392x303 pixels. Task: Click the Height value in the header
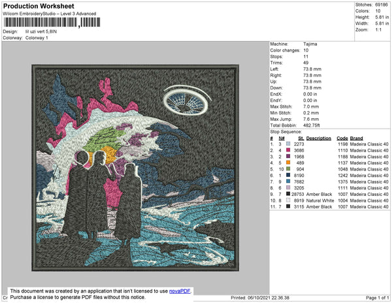382,17
